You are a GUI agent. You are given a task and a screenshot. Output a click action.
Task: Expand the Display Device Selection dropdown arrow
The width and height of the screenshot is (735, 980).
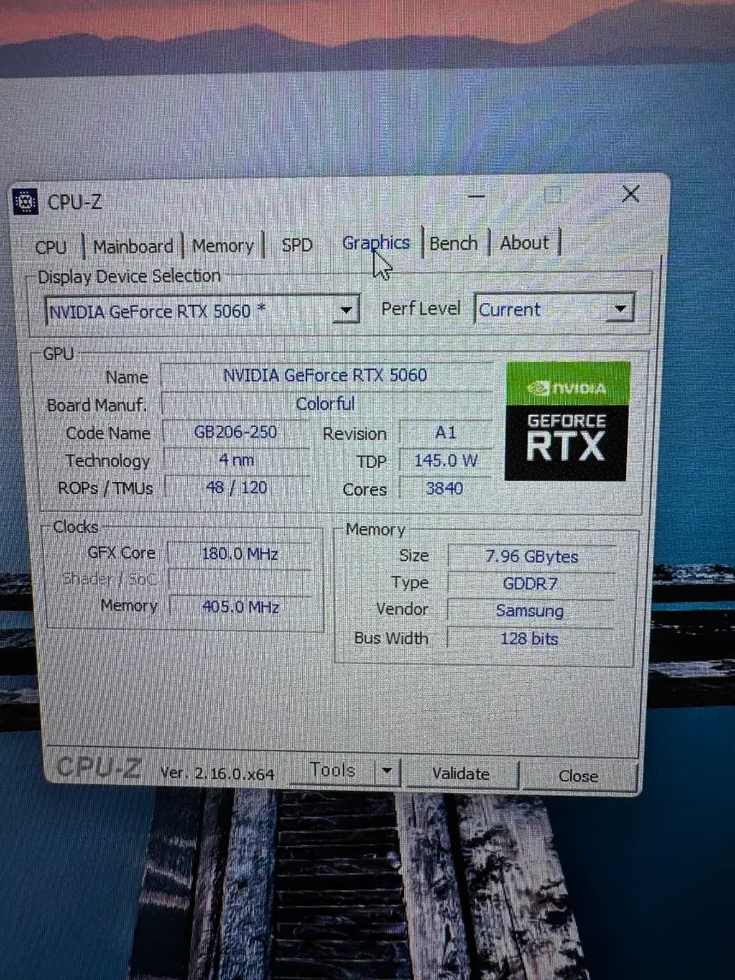348,310
